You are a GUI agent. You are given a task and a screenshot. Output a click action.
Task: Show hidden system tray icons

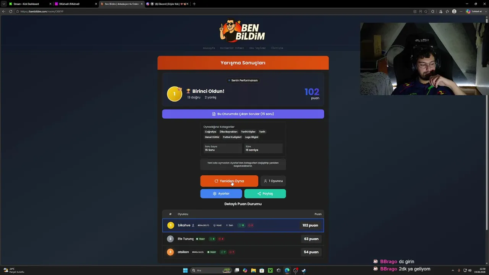[453, 270]
